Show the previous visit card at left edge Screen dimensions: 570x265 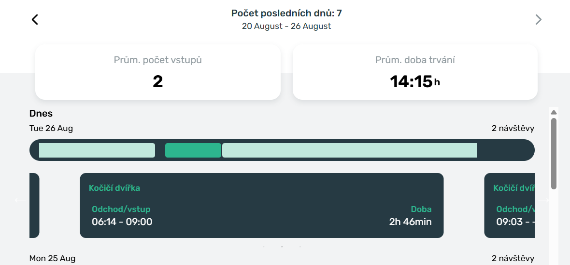click(x=34, y=205)
